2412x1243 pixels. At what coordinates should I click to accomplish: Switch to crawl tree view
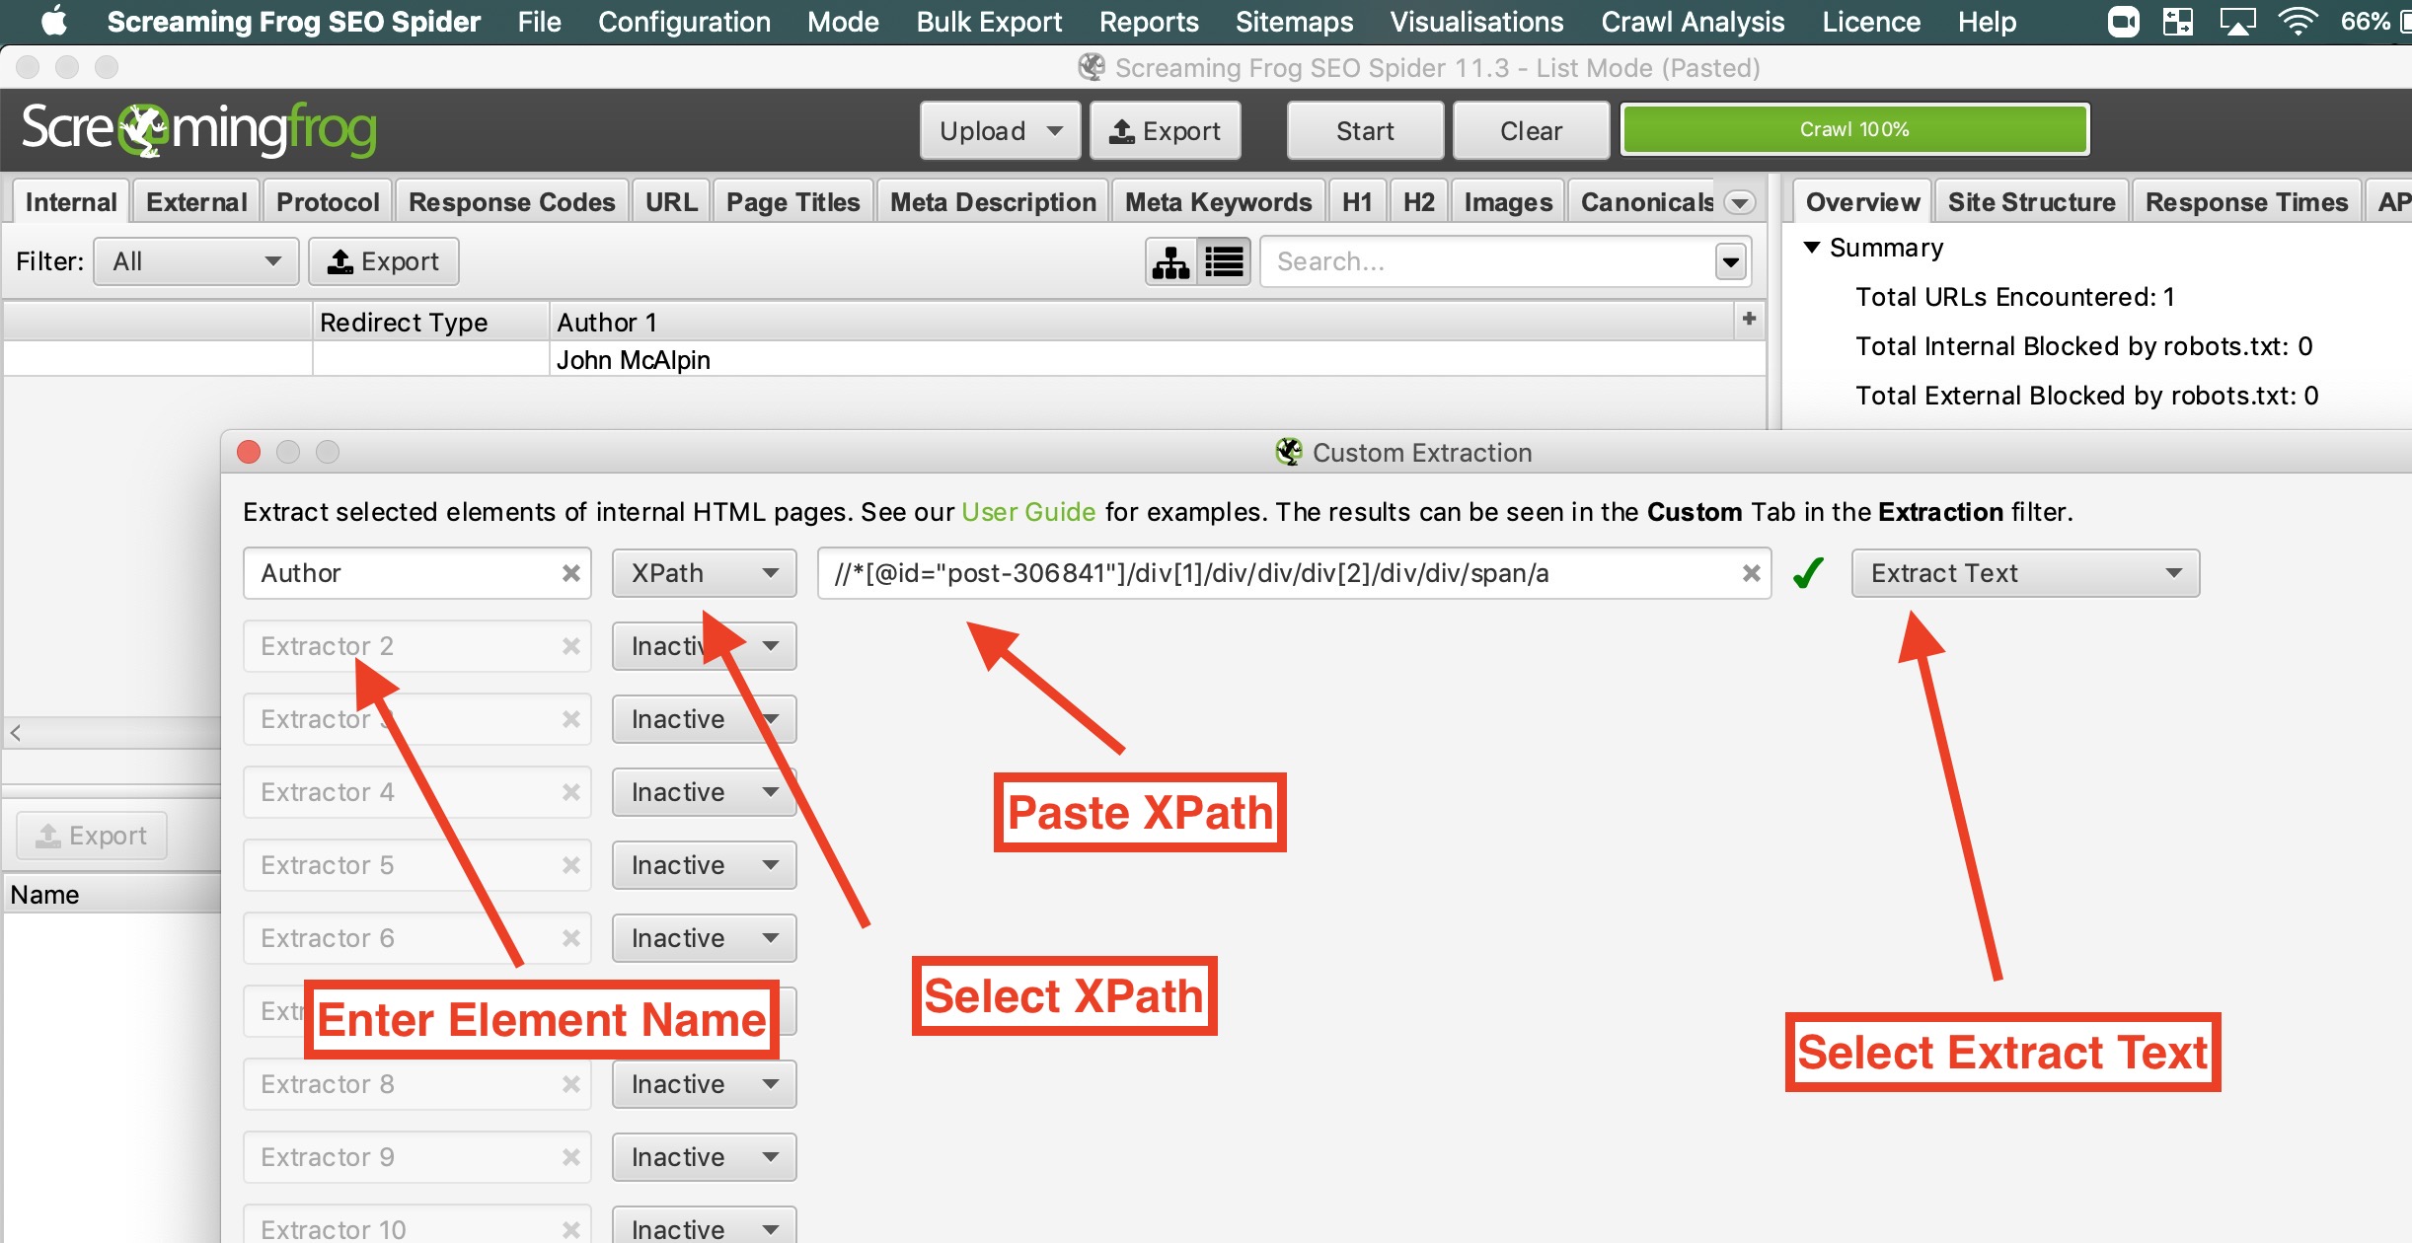coord(1170,260)
